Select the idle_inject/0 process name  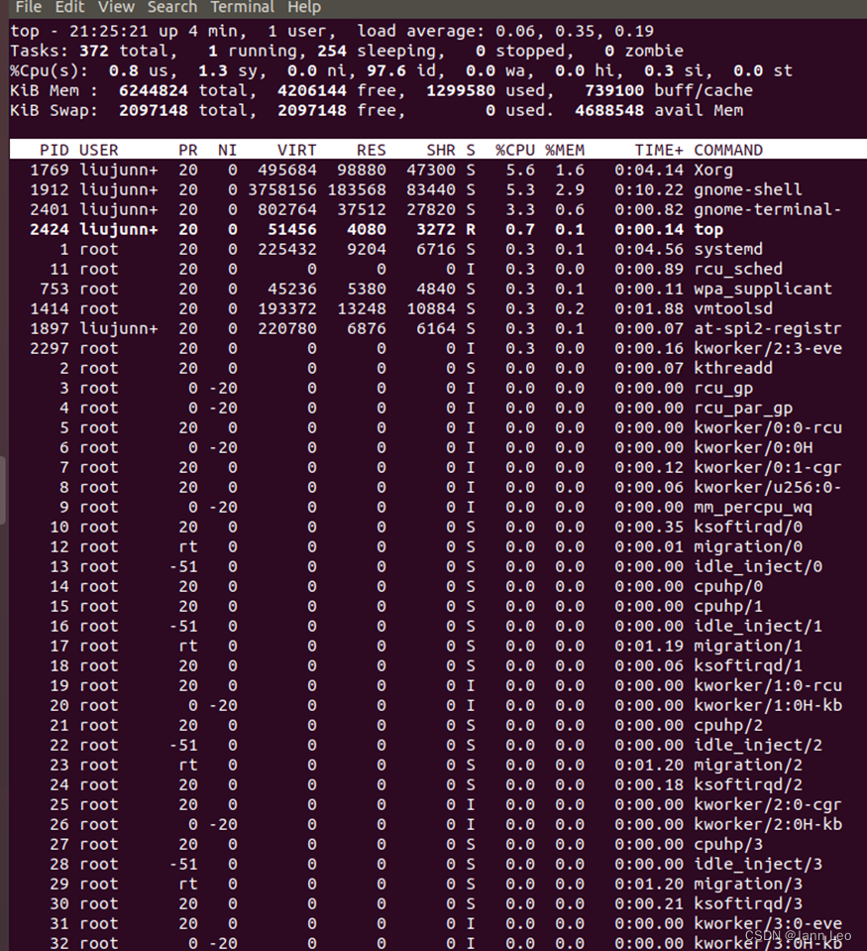tap(758, 567)
